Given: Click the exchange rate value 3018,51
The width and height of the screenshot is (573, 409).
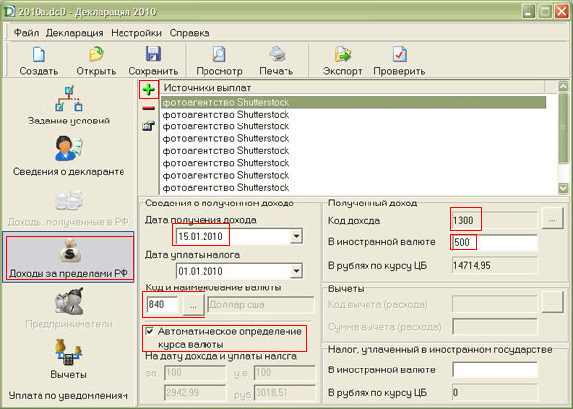Looking at the screenshot, I should click(x=285, y=393).
